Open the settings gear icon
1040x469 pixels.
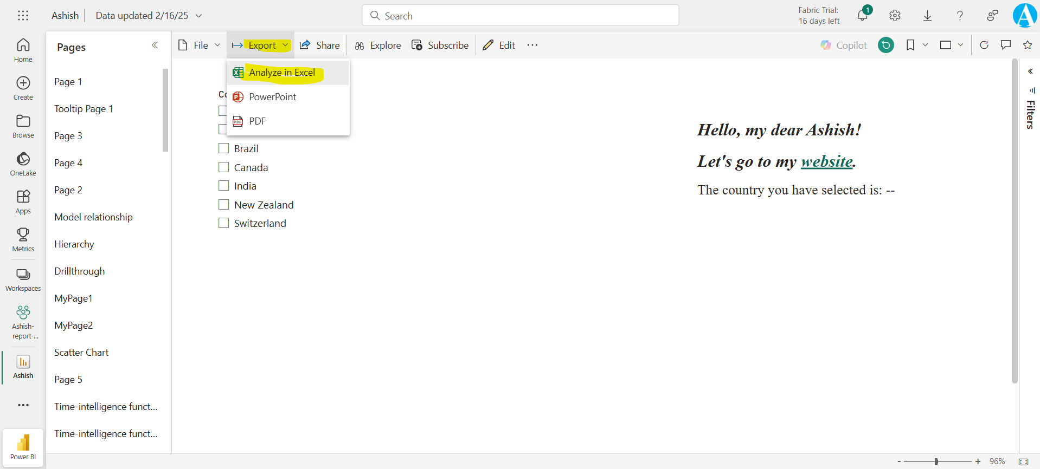(x=895, y=16)
